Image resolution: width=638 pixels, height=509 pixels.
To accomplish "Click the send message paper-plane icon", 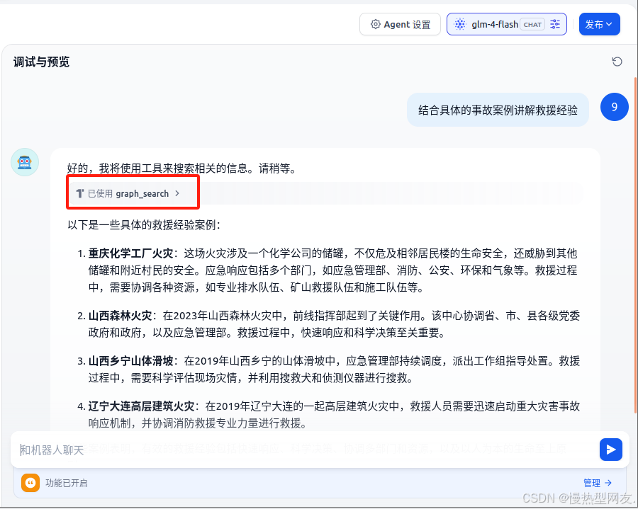I will [x=611, y=450].
